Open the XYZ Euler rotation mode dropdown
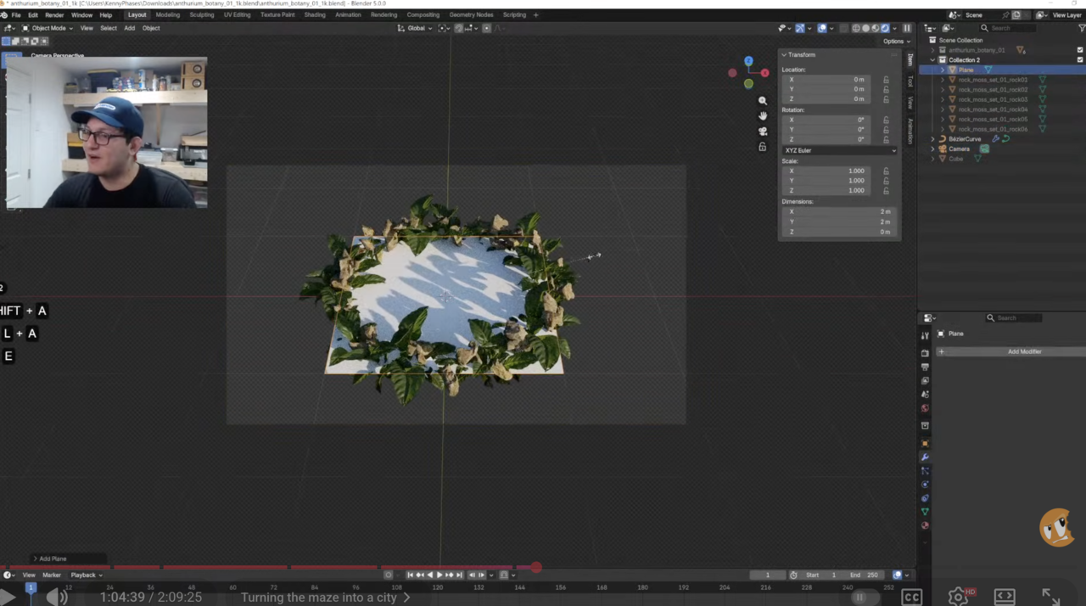 click(840, 150)
